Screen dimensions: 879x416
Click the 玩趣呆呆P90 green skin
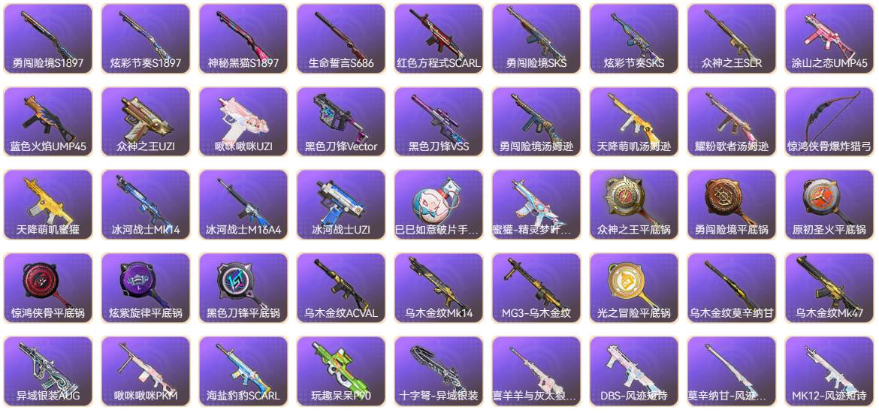tap(341, 371)
